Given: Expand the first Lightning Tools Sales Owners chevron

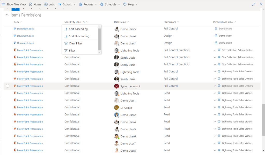Looking at the screenshot, I should [x=215, y=72].
